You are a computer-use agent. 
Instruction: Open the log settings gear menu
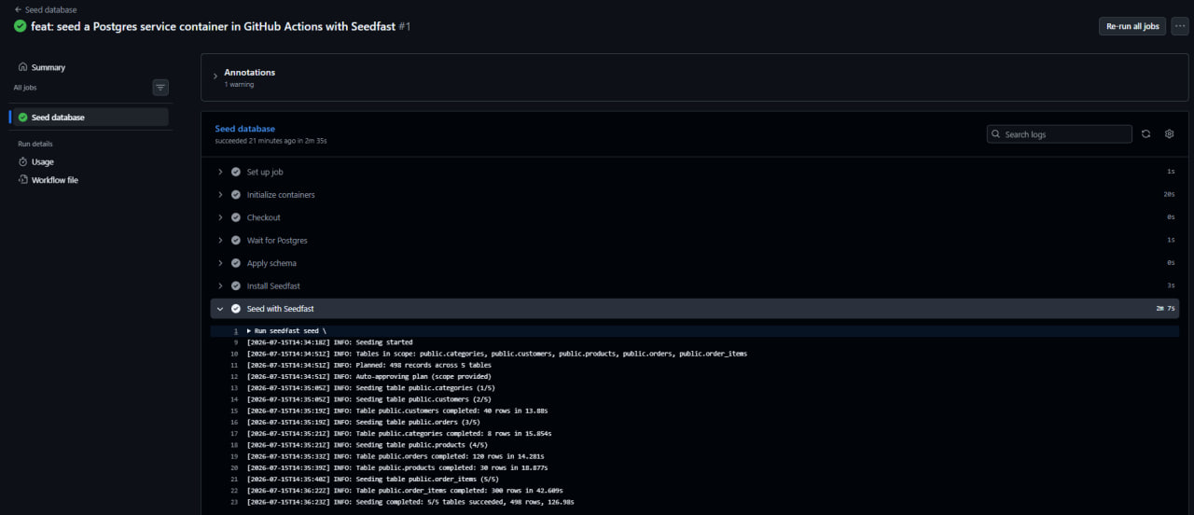tap(1170, 134)
